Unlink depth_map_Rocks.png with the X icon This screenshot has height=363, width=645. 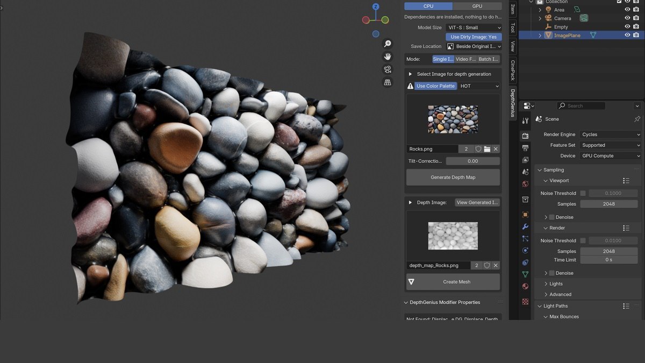click(496, 266)
